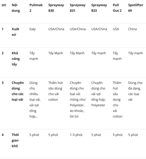Select the Khả năng tẩy row label

click(x=16, y=59)
